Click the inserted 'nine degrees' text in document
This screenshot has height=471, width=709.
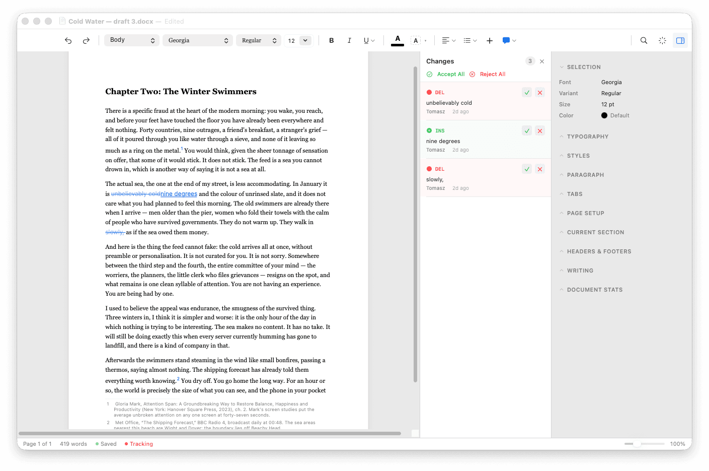pos(179,194)
